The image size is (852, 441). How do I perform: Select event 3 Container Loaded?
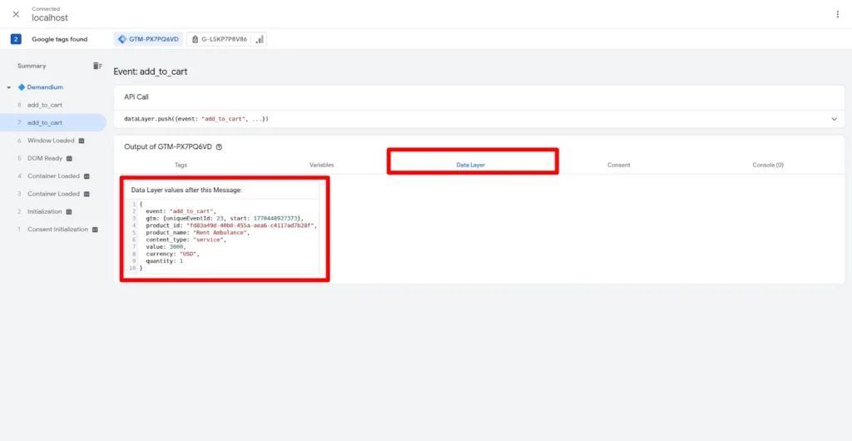pyautogui.click(x=53, y=193)
